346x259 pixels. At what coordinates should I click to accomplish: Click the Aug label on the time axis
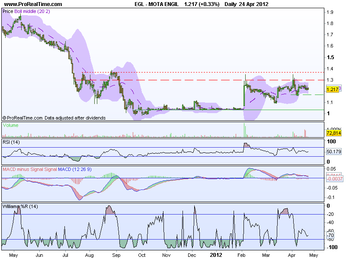pos(90,255)
